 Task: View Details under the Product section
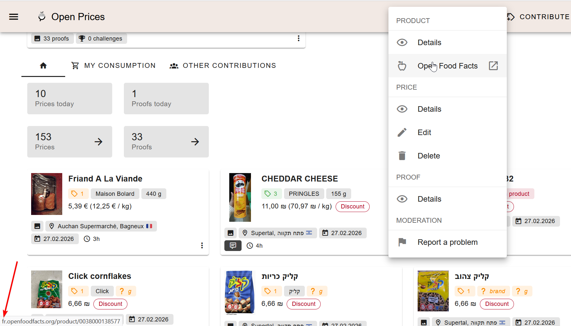coord(429,43)
